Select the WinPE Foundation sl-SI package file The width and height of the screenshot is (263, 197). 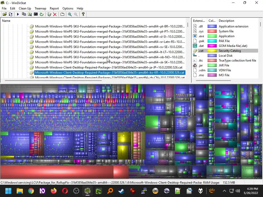tap(110, 36)
